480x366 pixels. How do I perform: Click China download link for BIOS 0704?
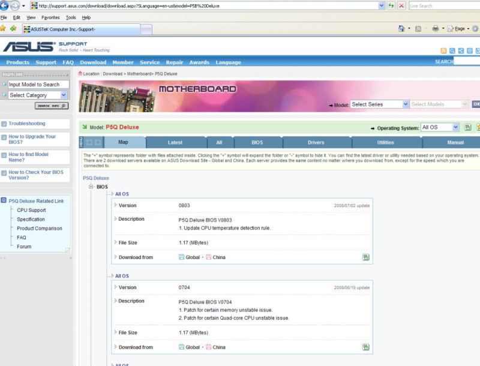pos(219,347)
